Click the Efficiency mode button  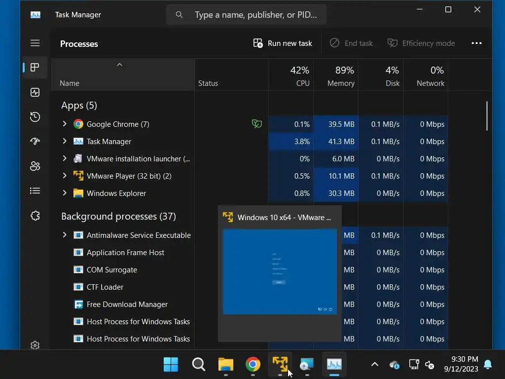[x=421, y=43]
